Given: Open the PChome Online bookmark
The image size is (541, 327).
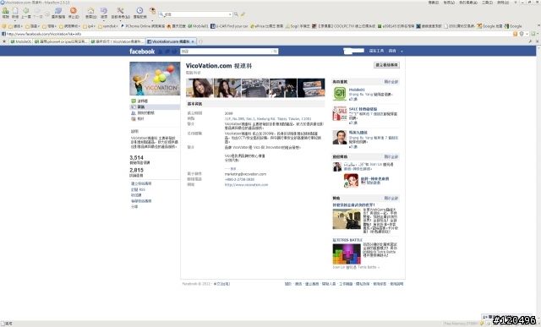Looking at the screenshot, I should (143, 26).
